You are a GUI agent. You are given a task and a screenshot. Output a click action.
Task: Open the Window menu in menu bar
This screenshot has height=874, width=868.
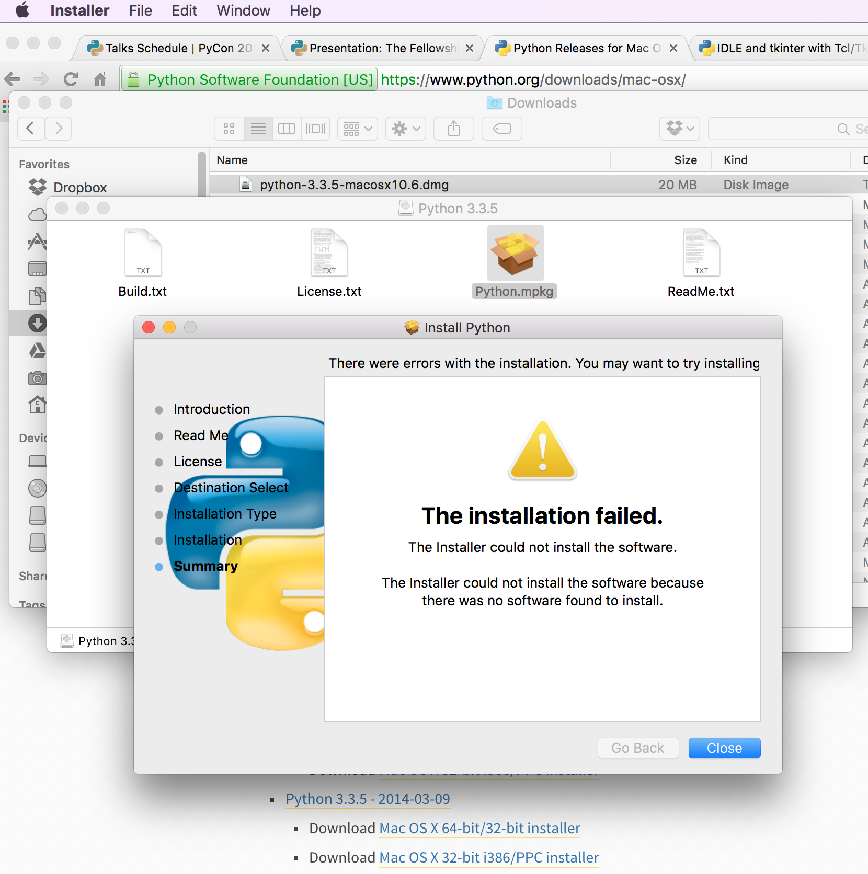[243, 10]
